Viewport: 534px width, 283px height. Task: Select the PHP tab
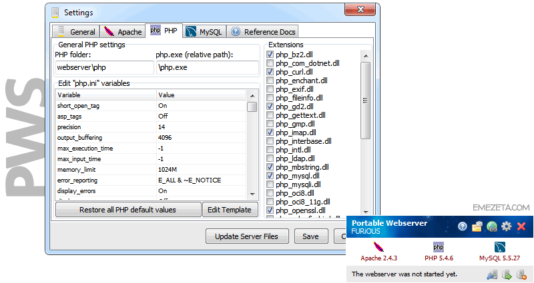pyautogui.click(x=164, y=31)
